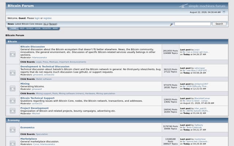Open the LOGIN menu tab
This screenshot has height=146, width=234.
[38, 28]
